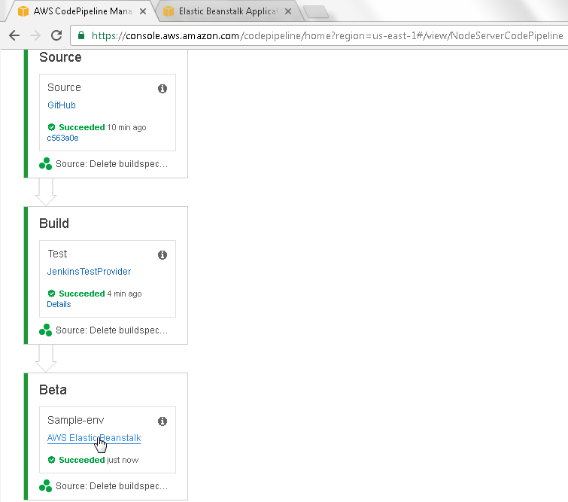568x502 pixels.
Task: Open the JenkinsTestProvider link
Action: (x=89, y=272)
